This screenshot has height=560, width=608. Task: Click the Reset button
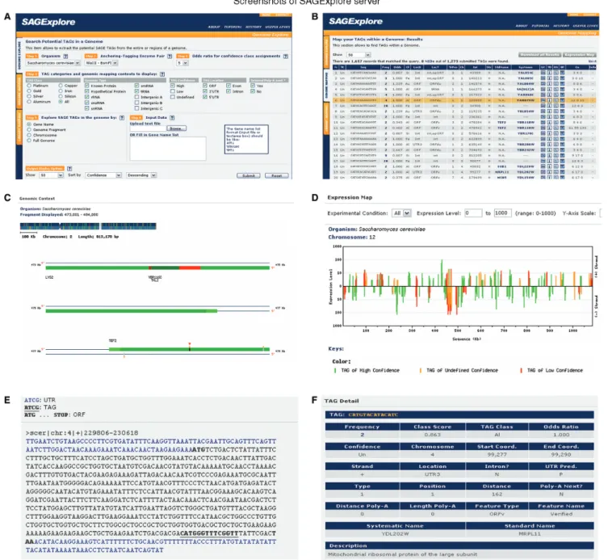click(x=276, y=176)
